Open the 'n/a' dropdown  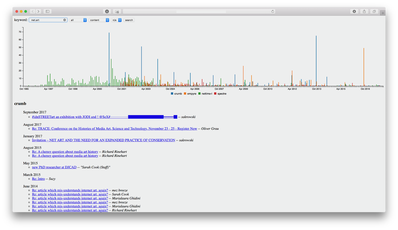116,20
